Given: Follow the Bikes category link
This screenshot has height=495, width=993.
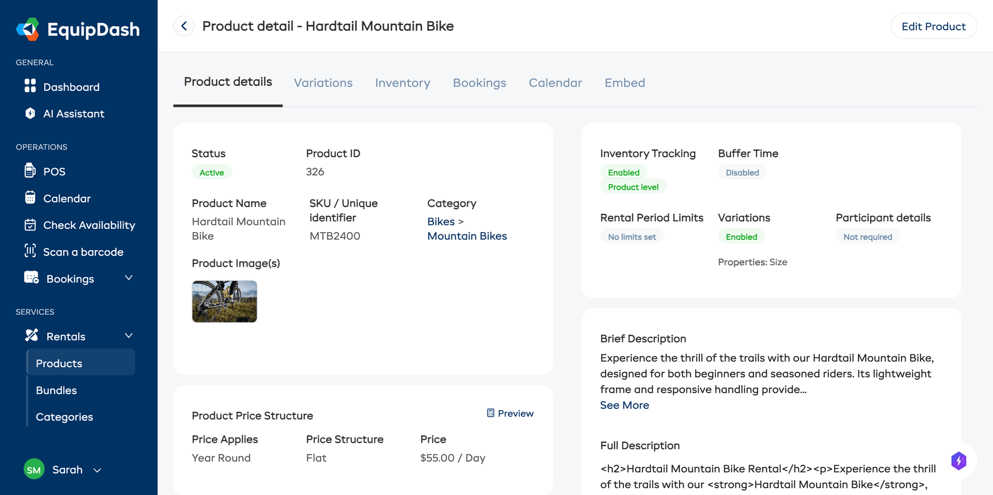Looking at the screenshot, I should (x=441, y=221).
